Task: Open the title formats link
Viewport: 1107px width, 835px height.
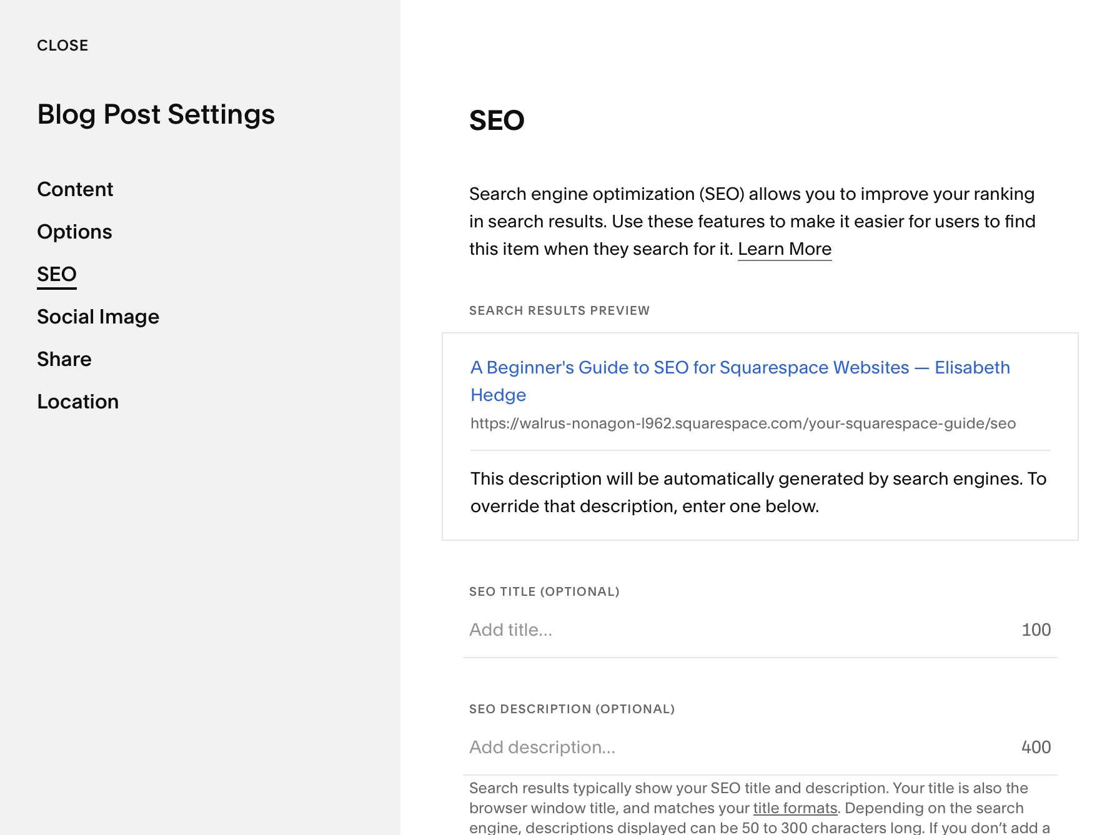Action: pyautogui.click(x=795, y=808)
